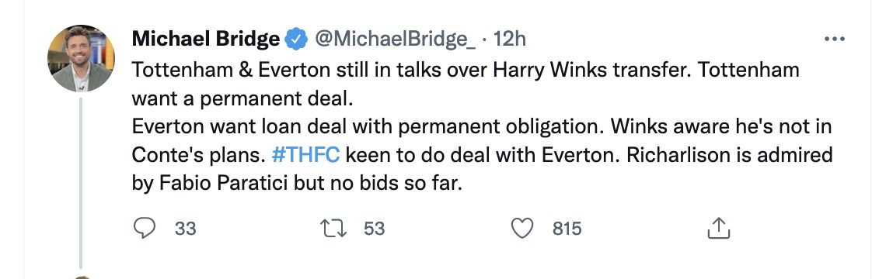Open the @MichaelBridge_ handle link
Screen dimensions: 872x279
coord(396,40)
